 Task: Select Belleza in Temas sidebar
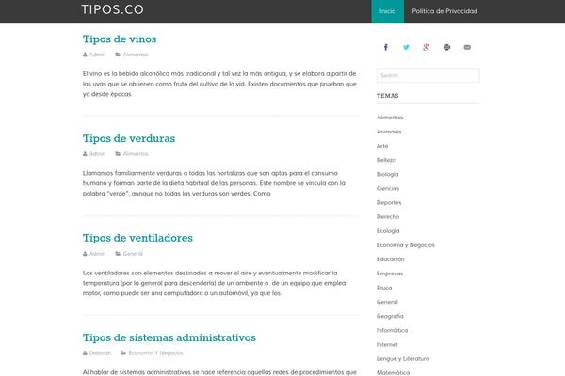click(386, 160)
